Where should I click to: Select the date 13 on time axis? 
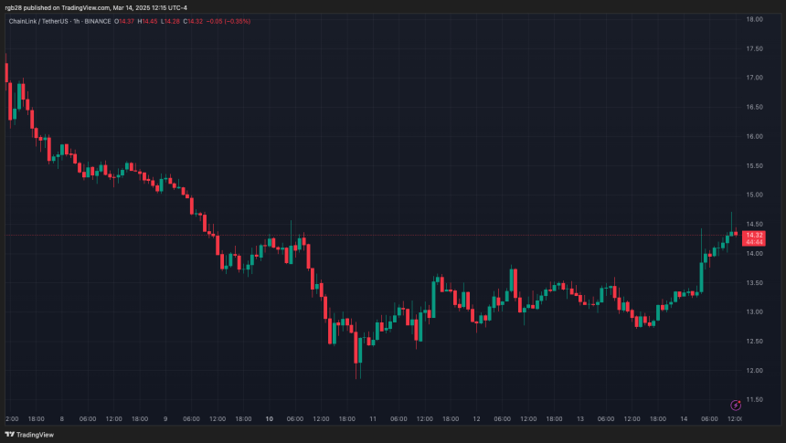point(580,419)
